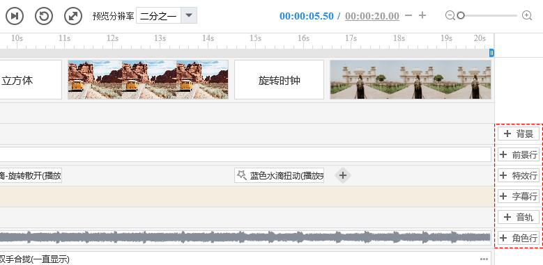Image resolution: width=543 pixels, height=265 pixels.
Task: Click the zoom in magnifier icon
Action: point(527,15)
